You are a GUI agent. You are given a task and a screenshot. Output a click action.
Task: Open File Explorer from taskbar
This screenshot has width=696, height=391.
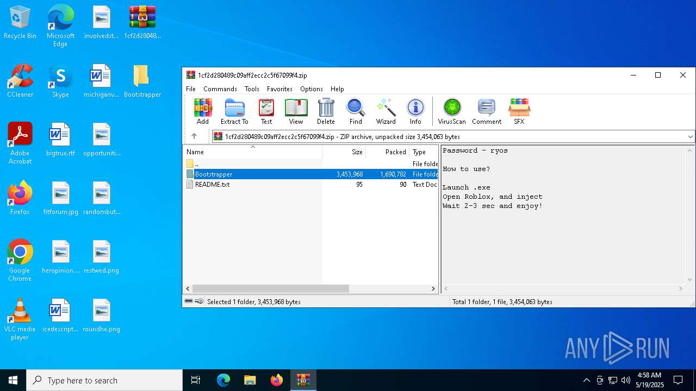[250, 380]
